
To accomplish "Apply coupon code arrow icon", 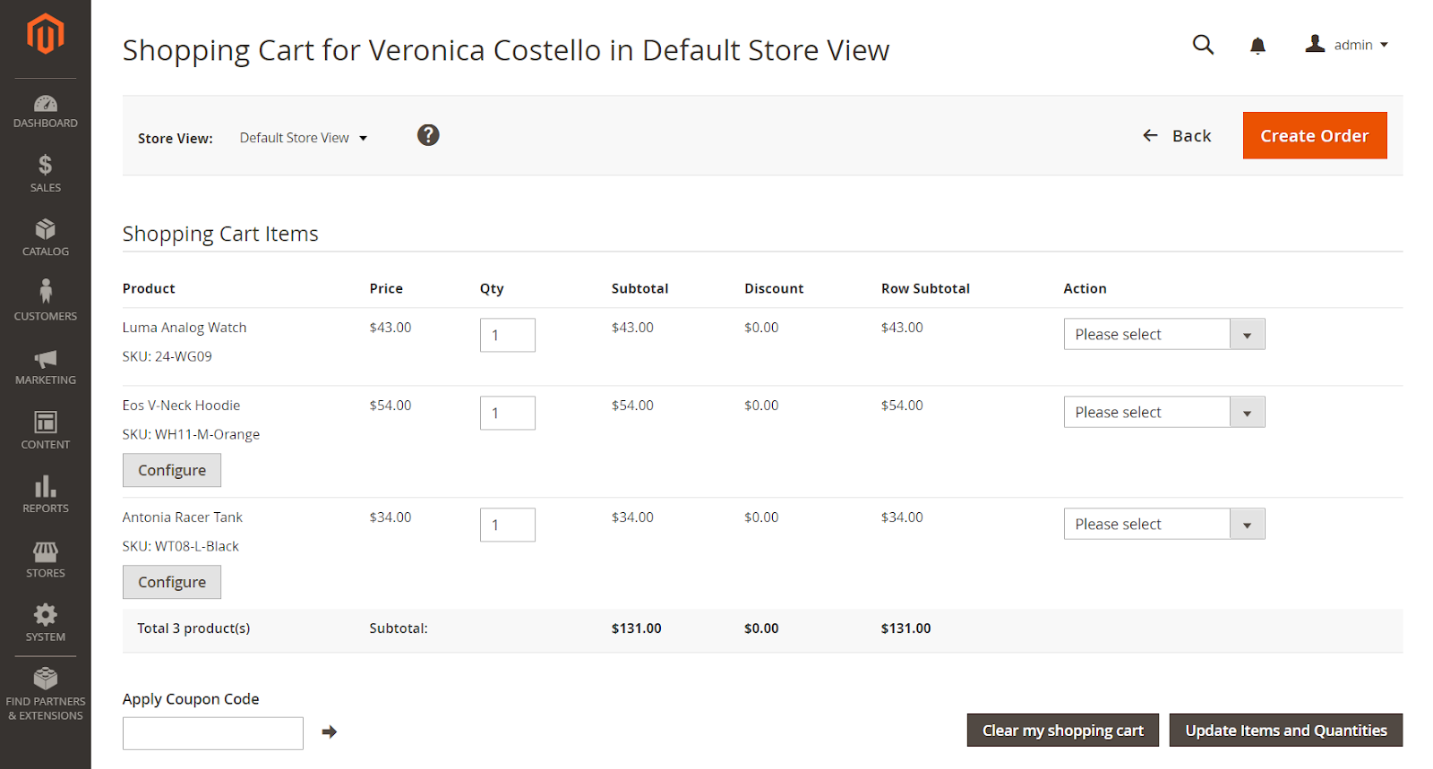I will pos(330,732).
